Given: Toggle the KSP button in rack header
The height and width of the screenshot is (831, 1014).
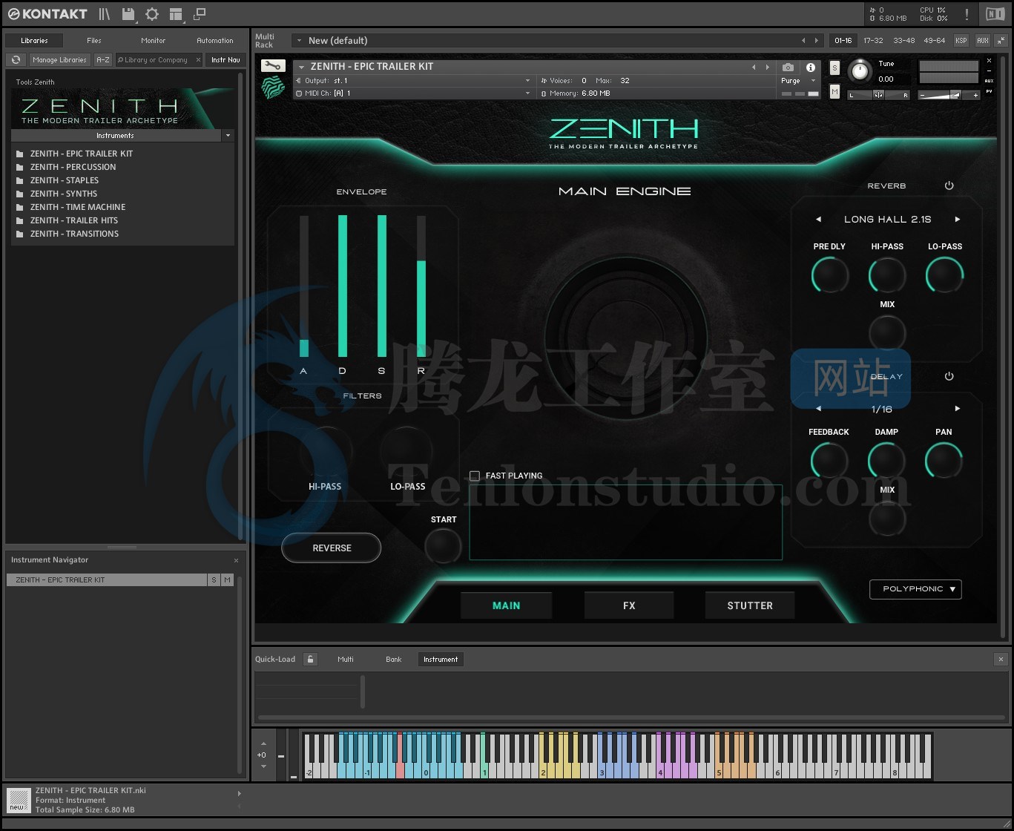Looking at the screenshot, I should pos(961,41).
